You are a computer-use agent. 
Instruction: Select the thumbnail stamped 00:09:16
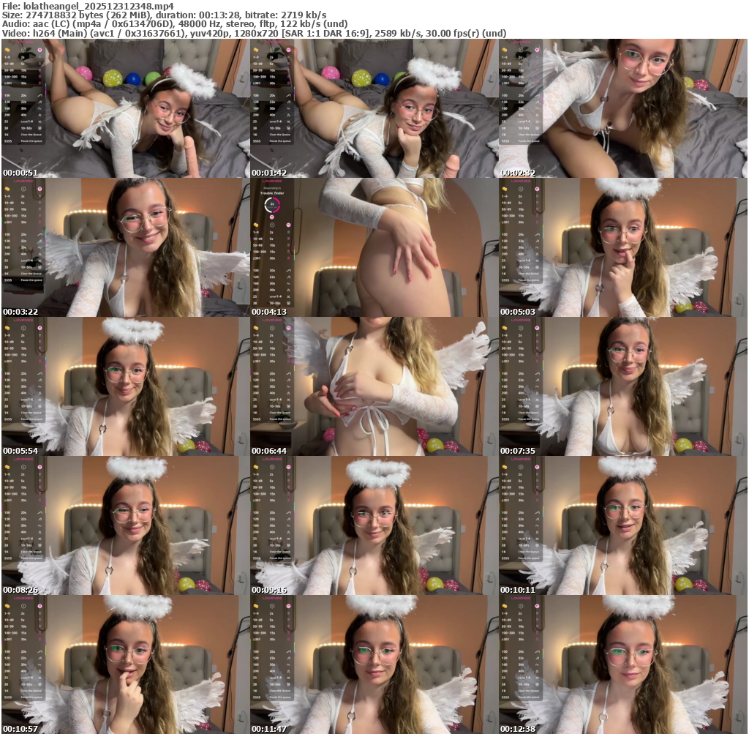[x=374, y=525]
